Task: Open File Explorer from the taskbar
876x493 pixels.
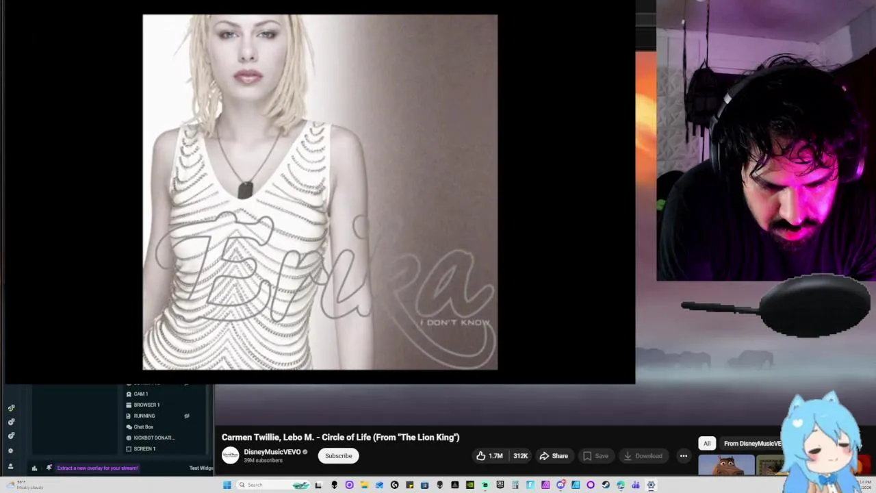Action: pos(365,485)
